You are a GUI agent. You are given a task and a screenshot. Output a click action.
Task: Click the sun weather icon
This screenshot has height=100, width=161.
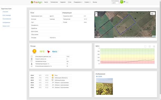tap(34, 51)
